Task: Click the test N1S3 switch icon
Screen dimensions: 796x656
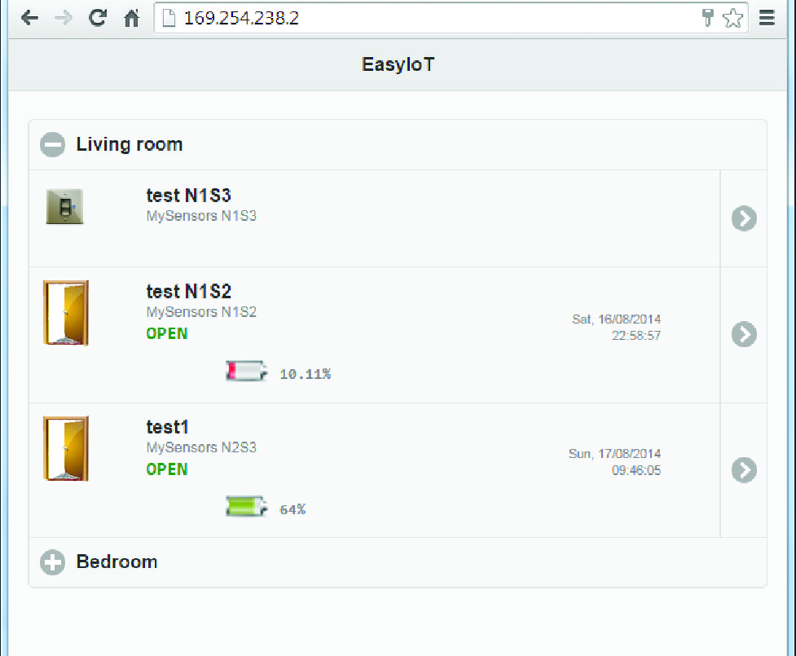Action: pyautogui.click(x=64, y=206)
